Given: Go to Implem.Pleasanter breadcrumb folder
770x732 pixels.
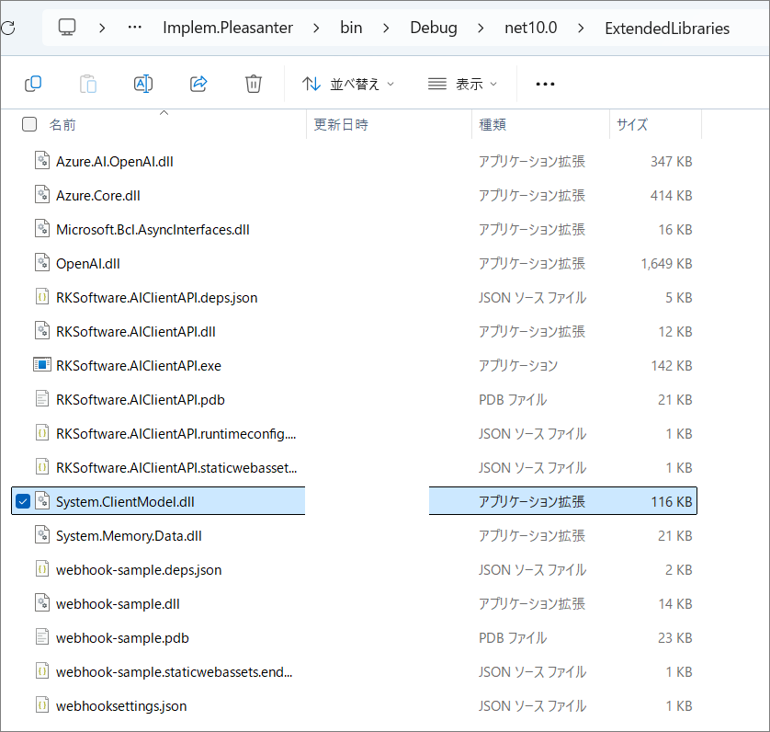Looking at the screenshot, I should coord(228,28).
